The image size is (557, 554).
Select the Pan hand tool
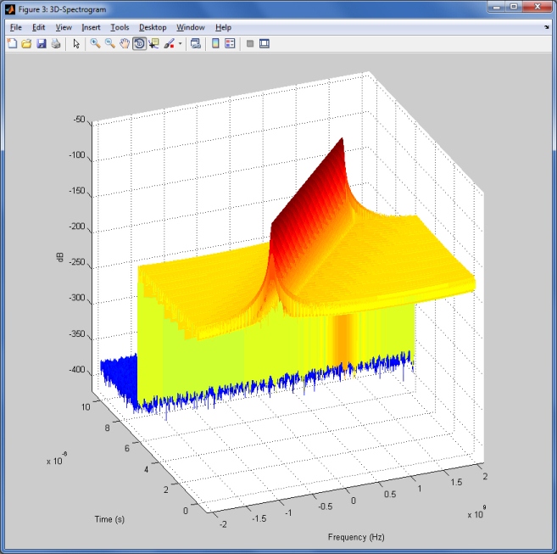[x=124, y=43]
